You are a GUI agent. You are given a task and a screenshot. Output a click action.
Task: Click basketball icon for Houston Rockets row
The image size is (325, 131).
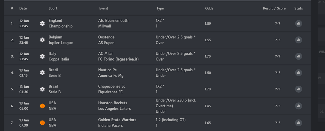[43, 106]
